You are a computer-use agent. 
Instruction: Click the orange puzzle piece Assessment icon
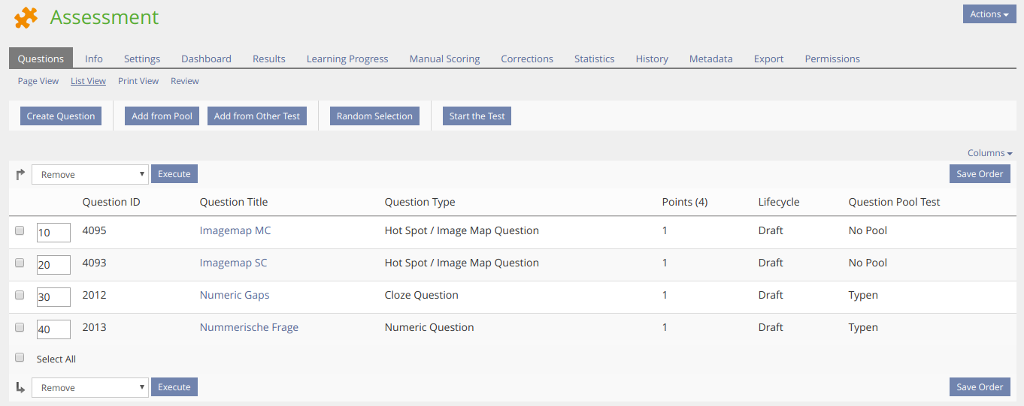(26, 17)
